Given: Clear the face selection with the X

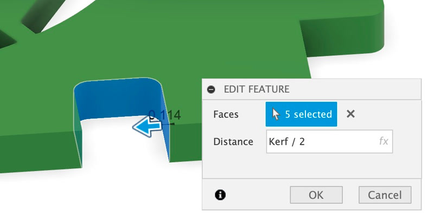Looking at the screenshot, I should [x=350, y=114].
